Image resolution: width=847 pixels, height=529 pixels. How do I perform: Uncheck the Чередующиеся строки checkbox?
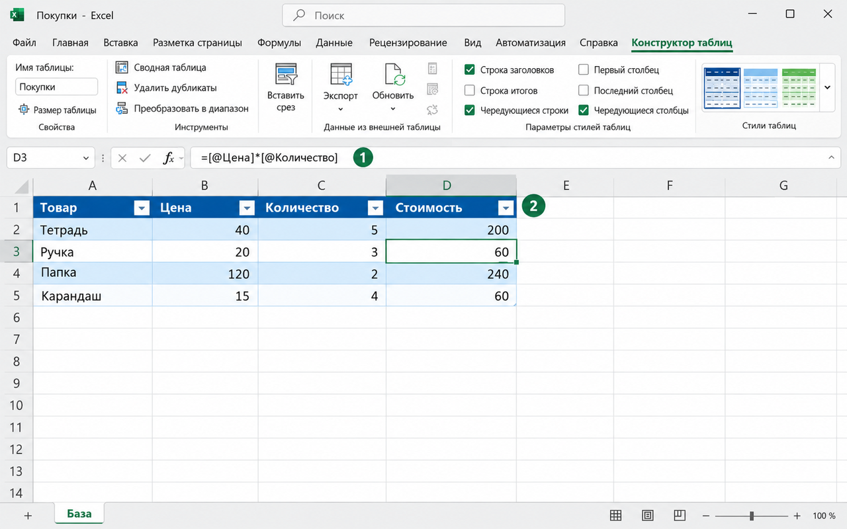[470, 110]
